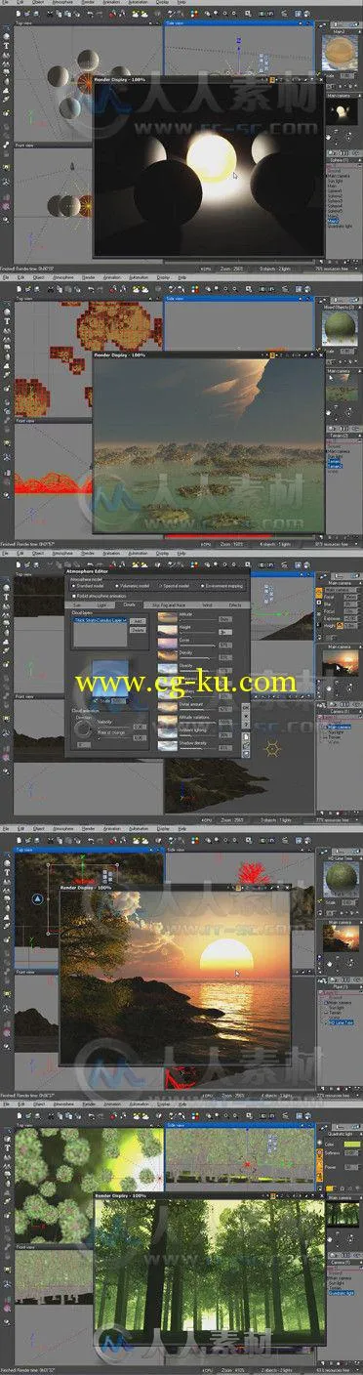Open the Sky, Fog and Haze tab
This screenshot has width=363, height=1375.
point(169,605)
